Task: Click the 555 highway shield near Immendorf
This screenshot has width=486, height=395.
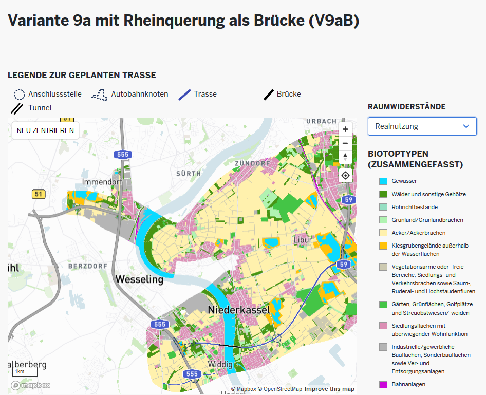Action: click(x=123, y=154)
